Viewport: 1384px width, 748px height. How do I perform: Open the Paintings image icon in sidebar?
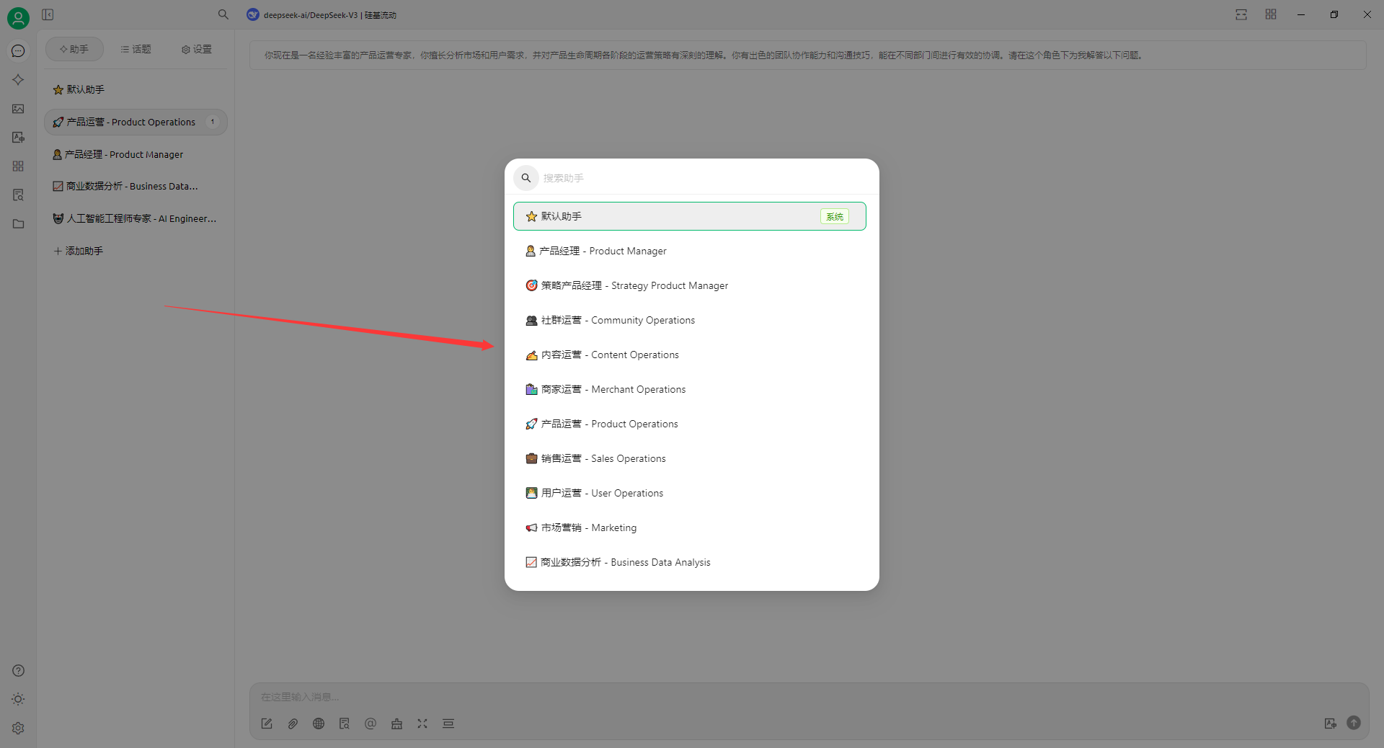click(18, 109)
